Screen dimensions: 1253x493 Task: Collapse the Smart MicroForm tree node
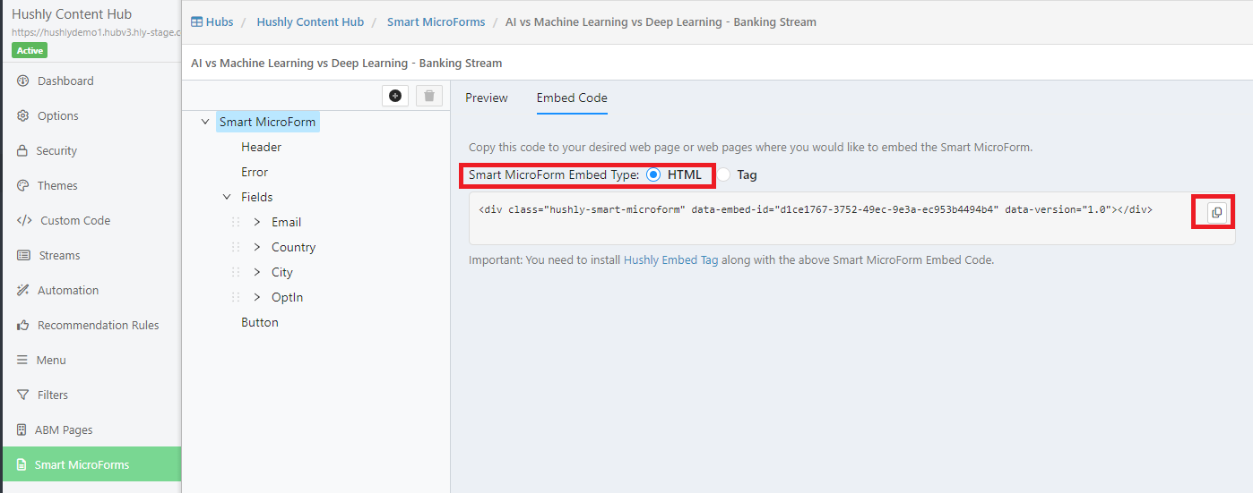[x=206, y=122]
